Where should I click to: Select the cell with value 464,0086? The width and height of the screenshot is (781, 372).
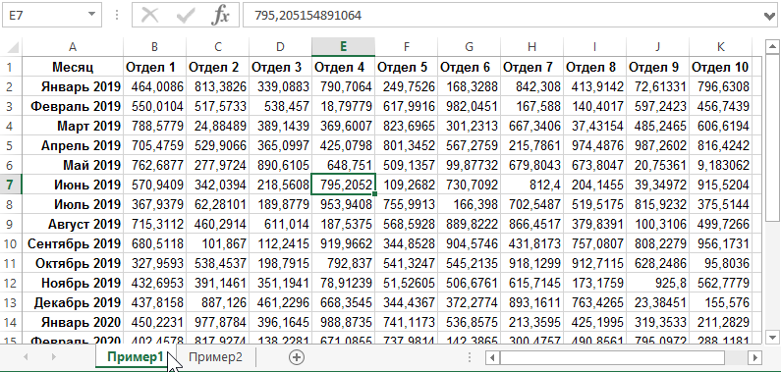[x=154, y=87]
